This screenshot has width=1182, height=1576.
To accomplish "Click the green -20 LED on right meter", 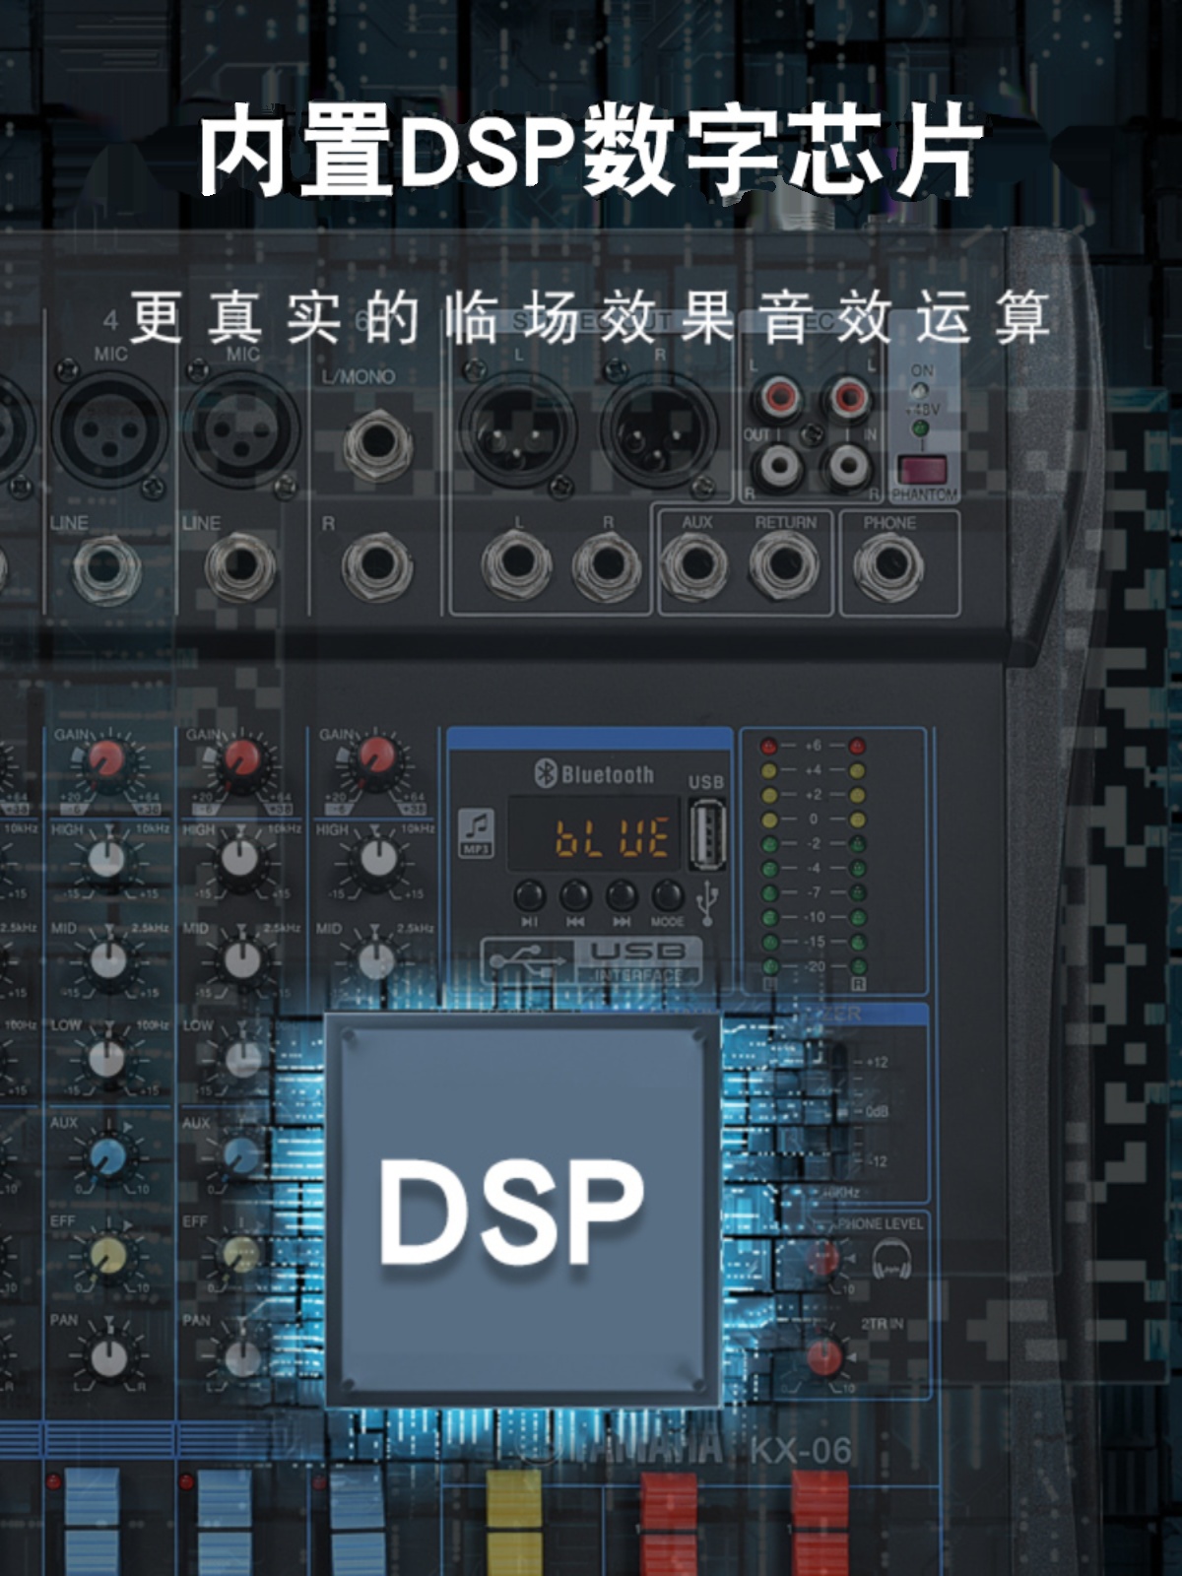I will (858, 966).
